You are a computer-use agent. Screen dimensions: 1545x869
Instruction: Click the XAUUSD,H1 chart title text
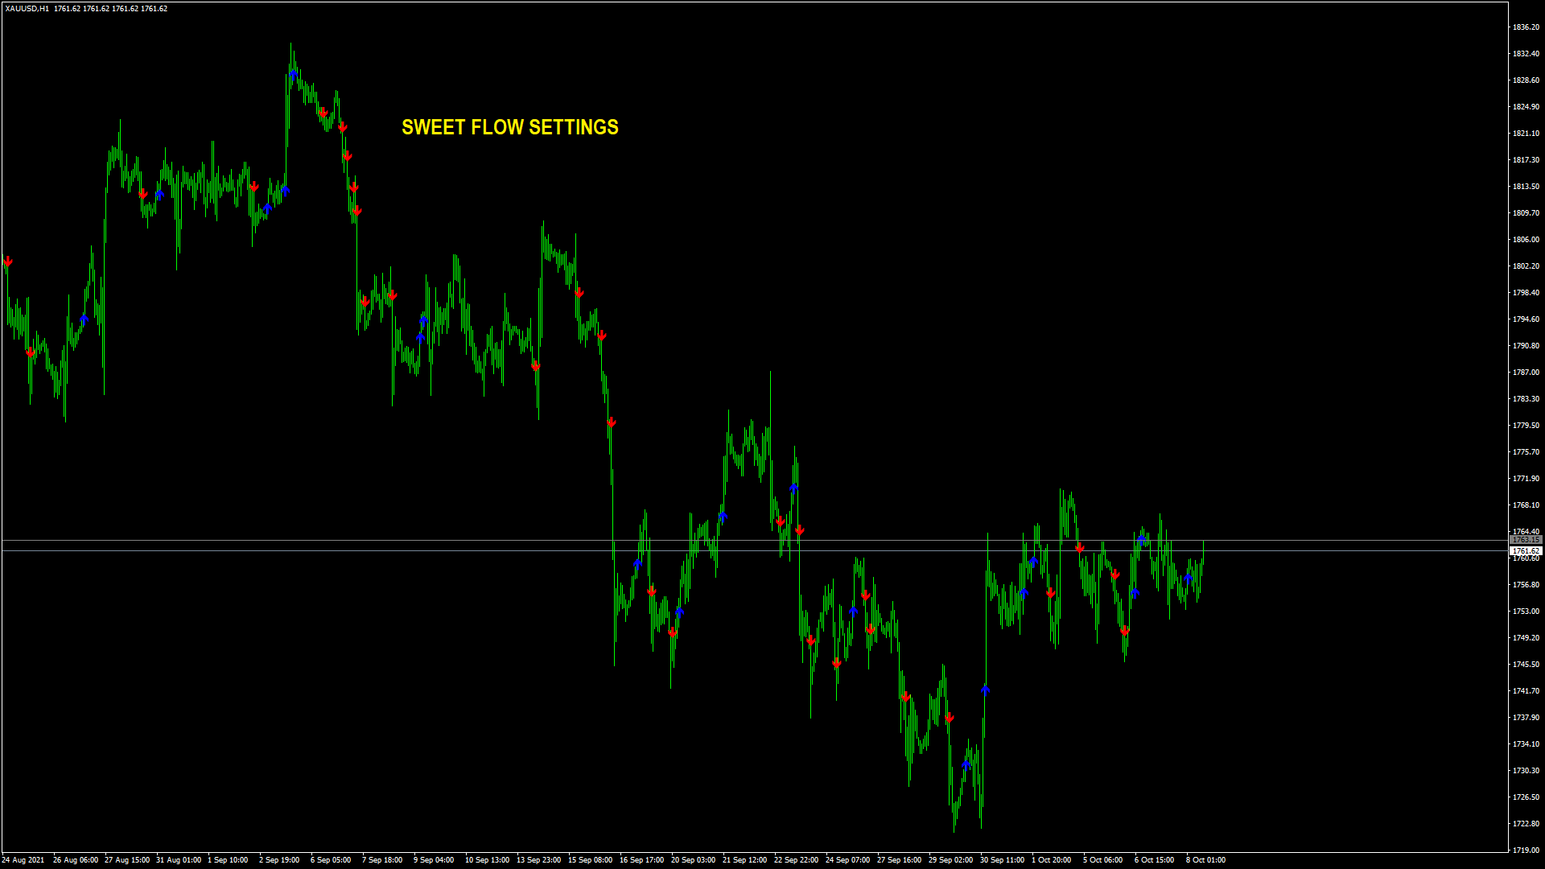(27, 9)
